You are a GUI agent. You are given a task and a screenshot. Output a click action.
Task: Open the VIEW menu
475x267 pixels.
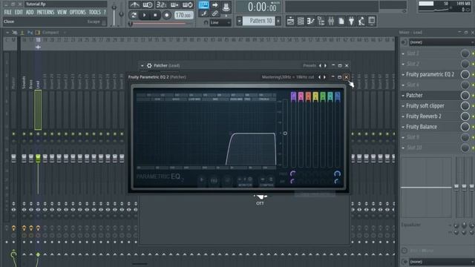pyautogui.click(x=62, y=12)
